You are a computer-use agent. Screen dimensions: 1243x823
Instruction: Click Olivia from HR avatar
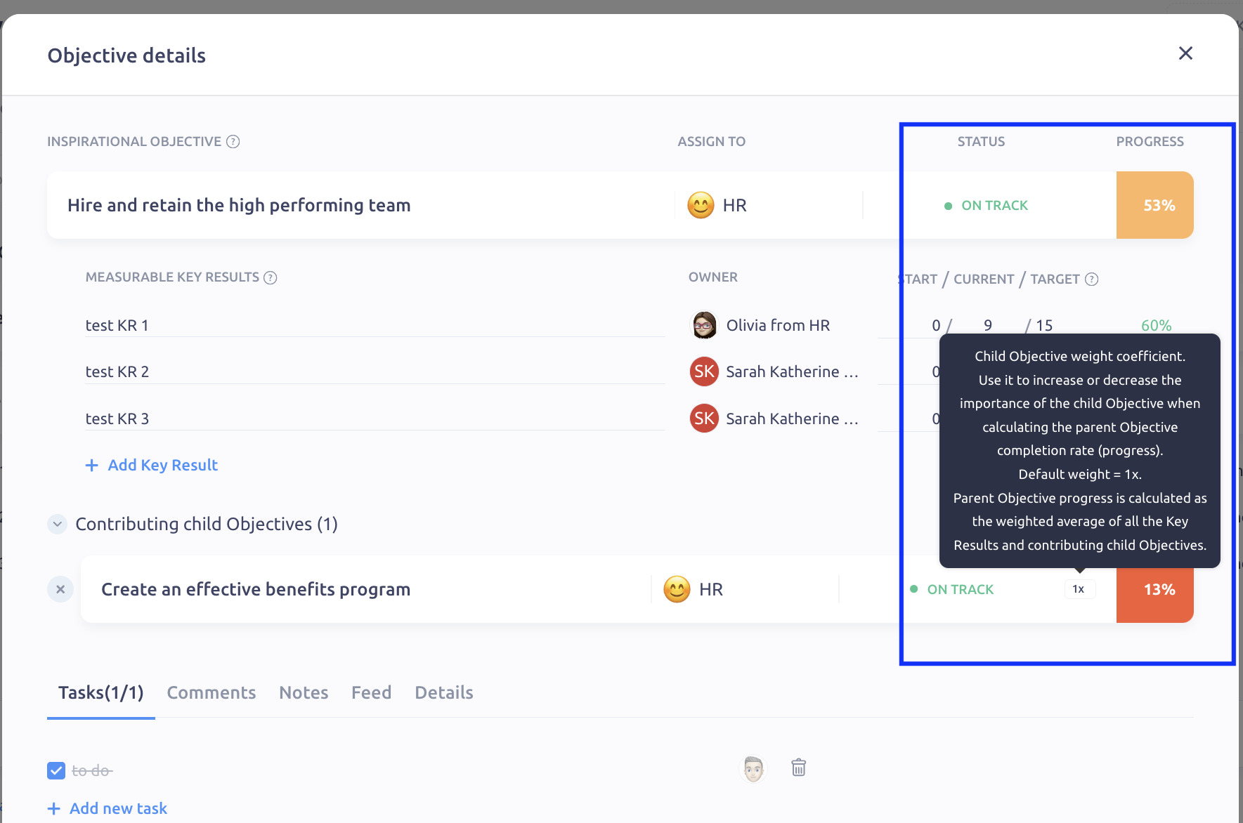click(704, 325)
